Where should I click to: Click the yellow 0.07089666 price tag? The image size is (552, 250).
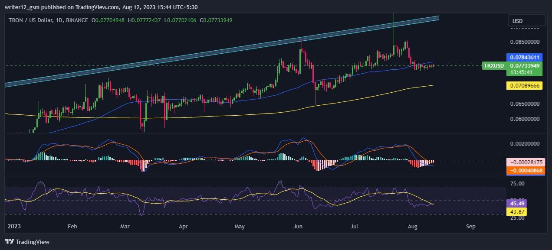click(x=524, y=86)
